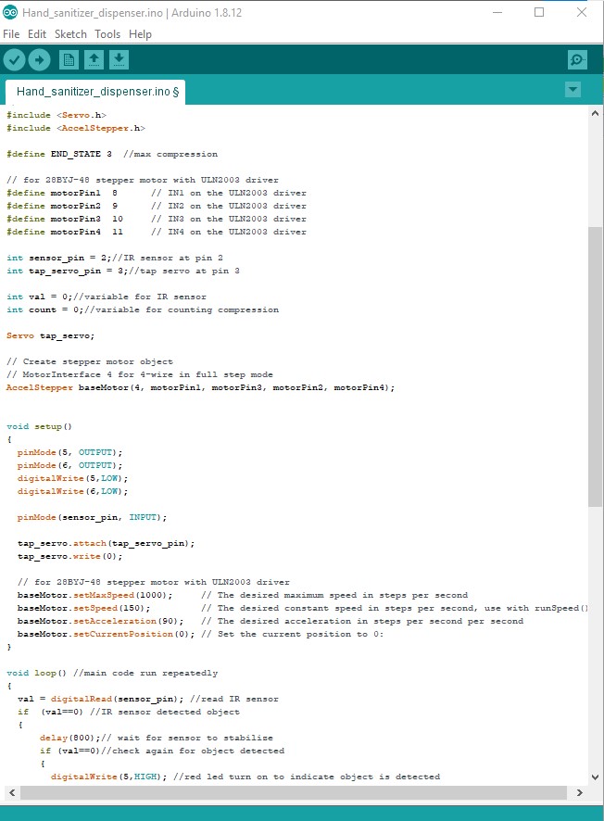Screen dimensions: 604x821
Task: Click the tap_servo.attach(tap_servo_pin); line
Action: (106, 544)
